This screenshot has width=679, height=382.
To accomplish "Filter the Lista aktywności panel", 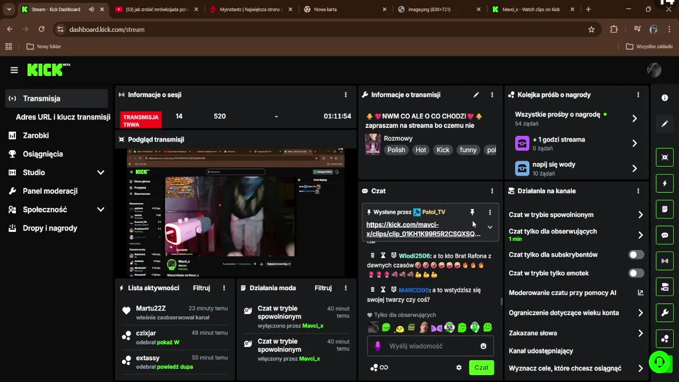I will point(201,288).
